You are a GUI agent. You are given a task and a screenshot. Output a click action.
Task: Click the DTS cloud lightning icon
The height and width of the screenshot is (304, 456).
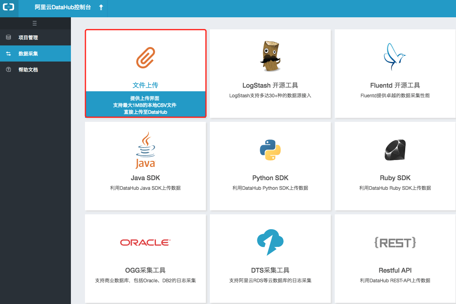tap(270, 242)
